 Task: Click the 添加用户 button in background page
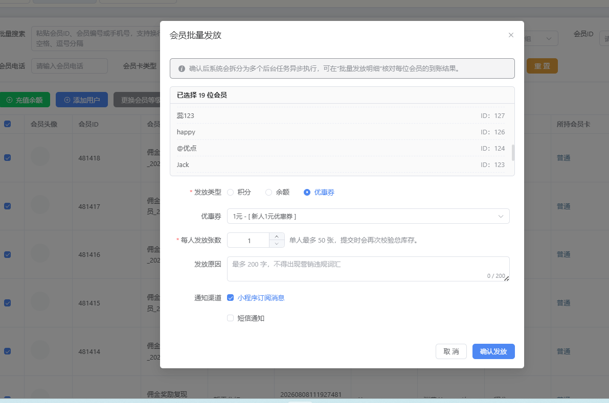(x=82, y=100)
